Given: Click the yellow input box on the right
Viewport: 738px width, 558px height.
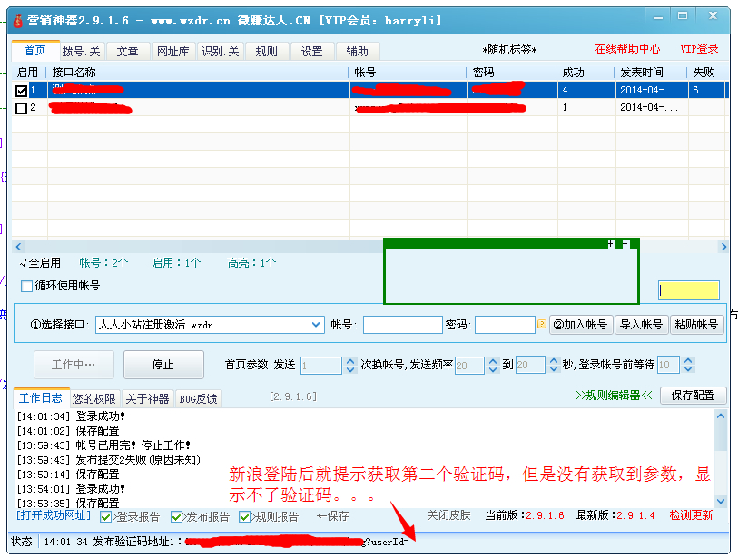Looking at the screenshot, I should pos(691,290).
